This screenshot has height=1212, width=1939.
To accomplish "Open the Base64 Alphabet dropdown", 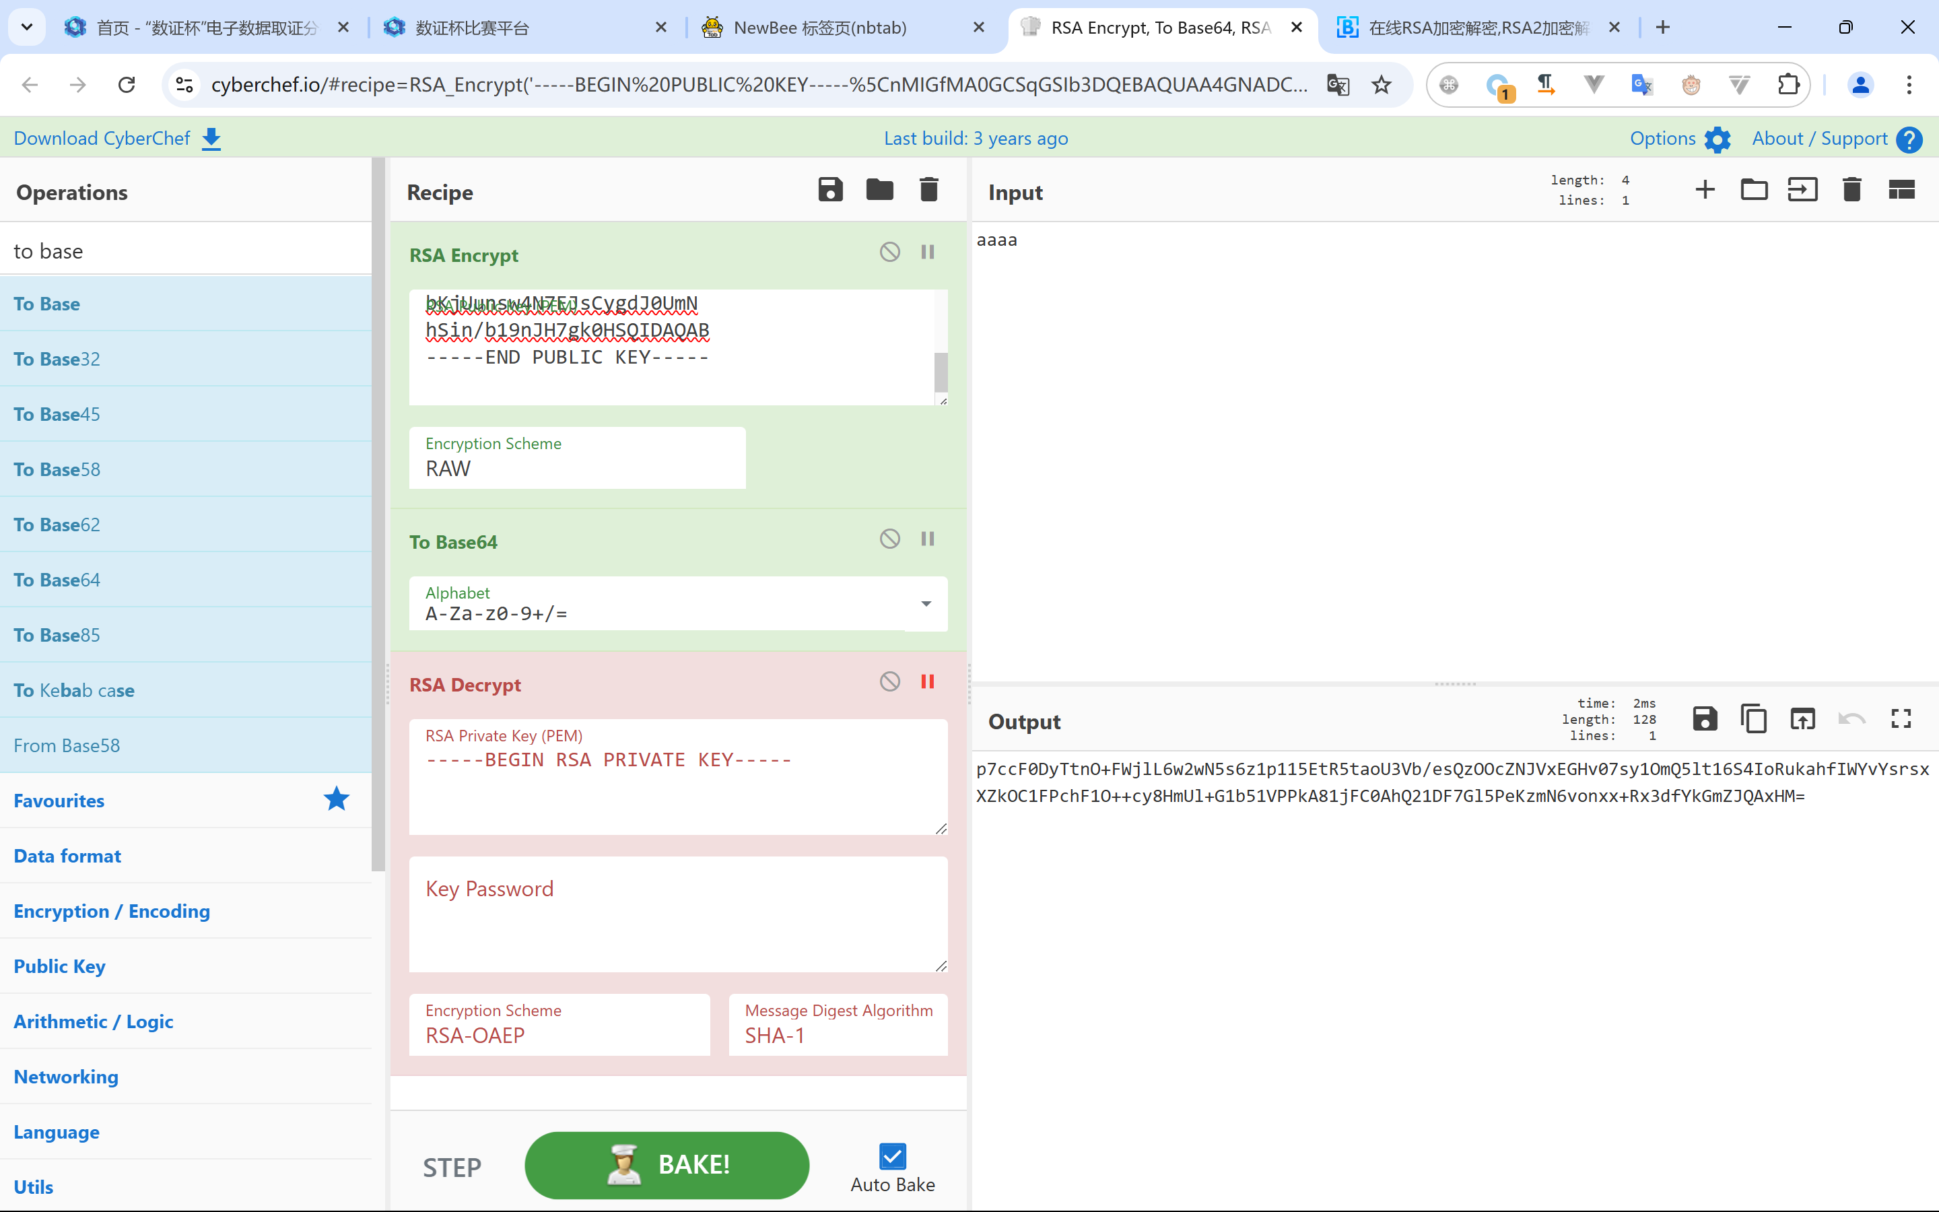I will tap(926, 603).
